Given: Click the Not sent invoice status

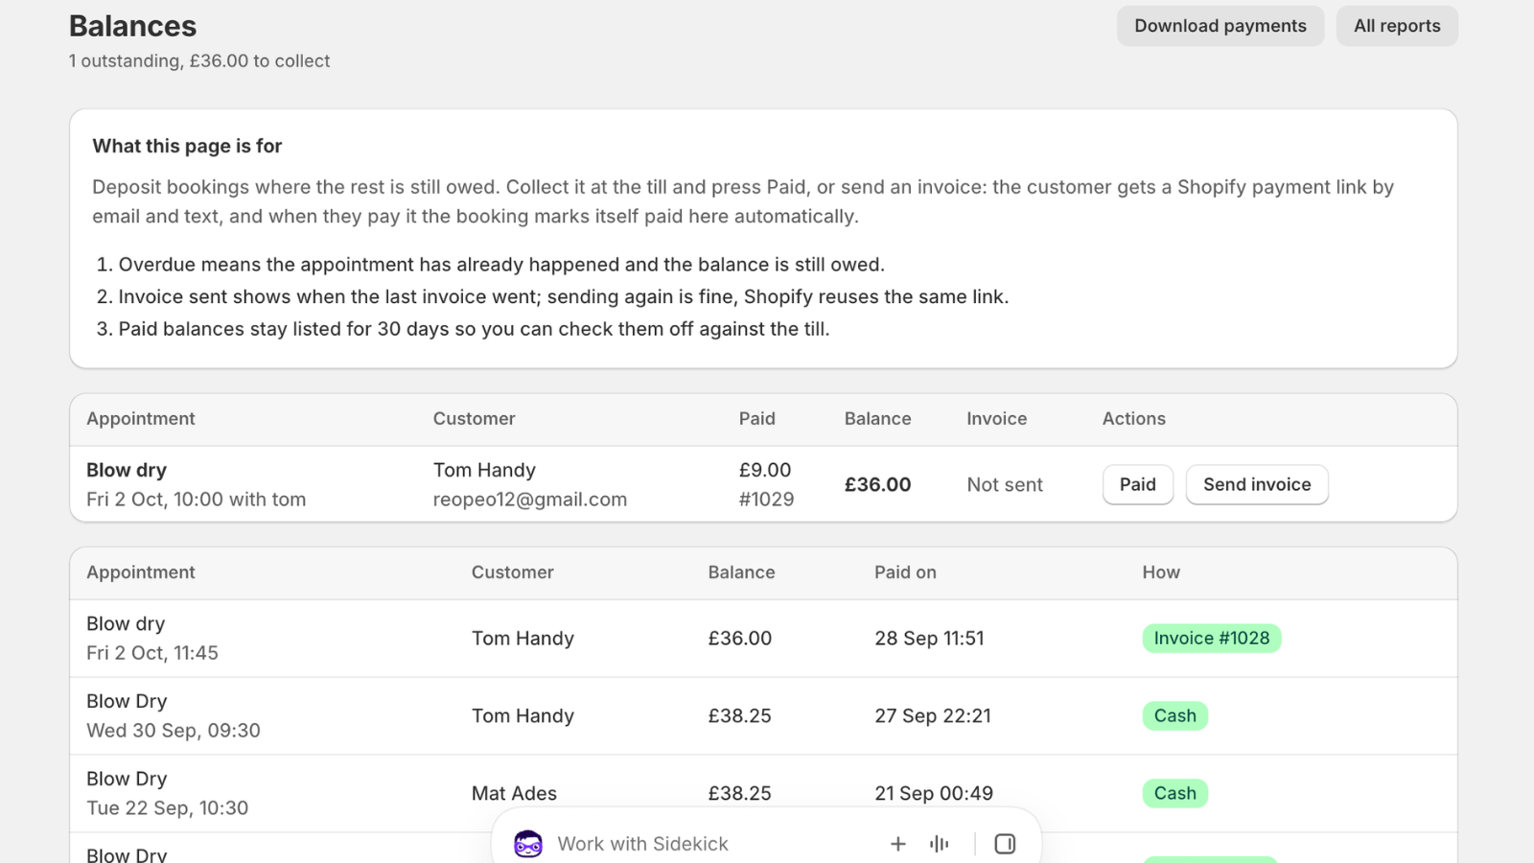Looking at the screenshot, I should click(1005, 485).
